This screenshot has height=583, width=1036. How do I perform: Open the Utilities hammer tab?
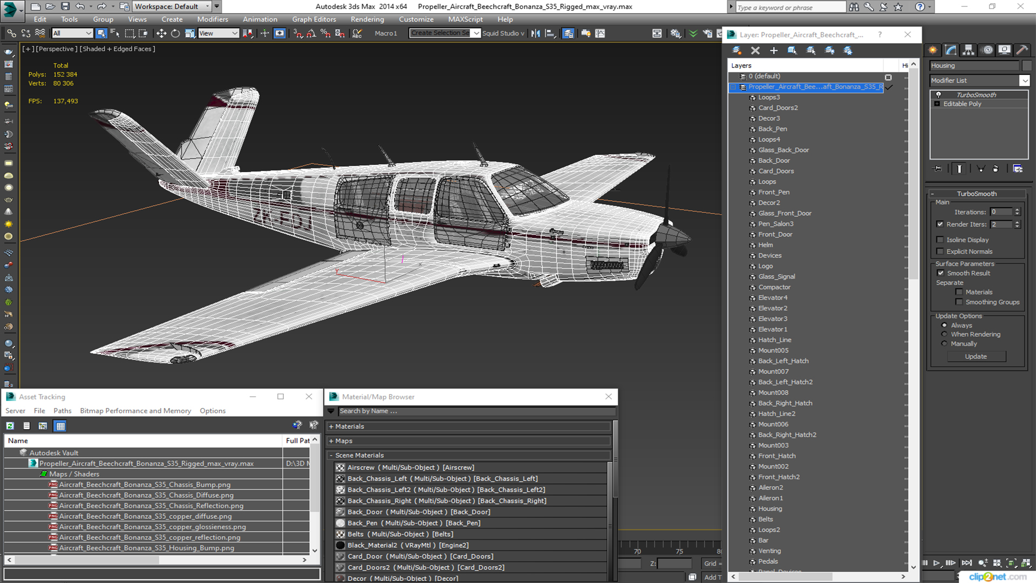point(1022,50)
